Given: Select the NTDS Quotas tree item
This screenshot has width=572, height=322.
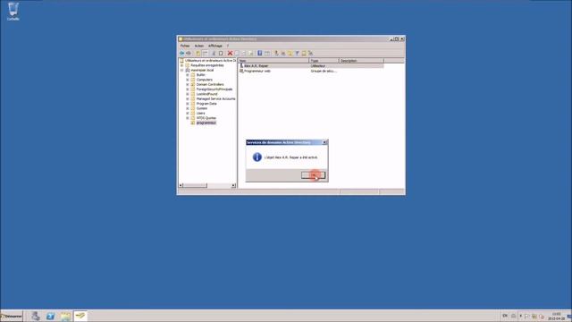Looking at the screenshot, I should click(x=206, y=118).
